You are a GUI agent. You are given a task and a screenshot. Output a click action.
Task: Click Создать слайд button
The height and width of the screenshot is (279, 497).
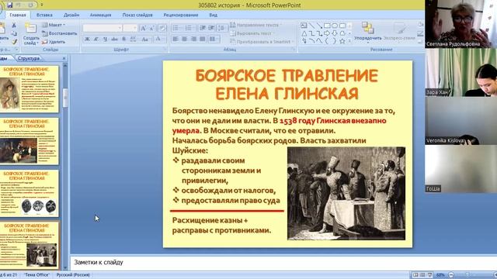(x=31, y=34)
